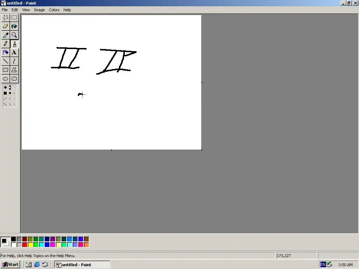Screen dimensions: 359x269
Task: Pick the dark gray color swatch
Action: pos(19,239)
